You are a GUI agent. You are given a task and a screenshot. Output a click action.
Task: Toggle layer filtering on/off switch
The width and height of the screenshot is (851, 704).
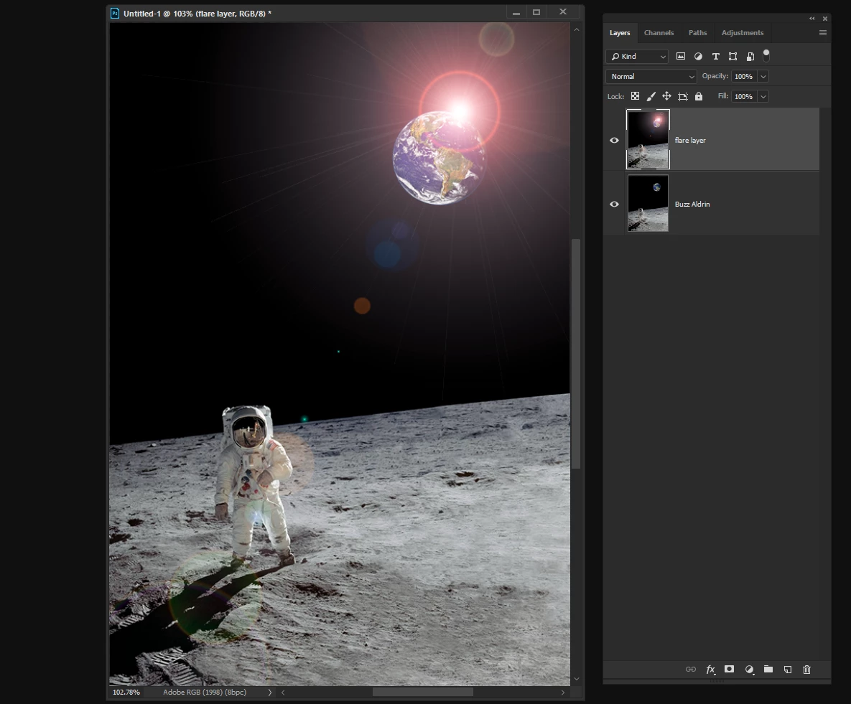point(766,55)
